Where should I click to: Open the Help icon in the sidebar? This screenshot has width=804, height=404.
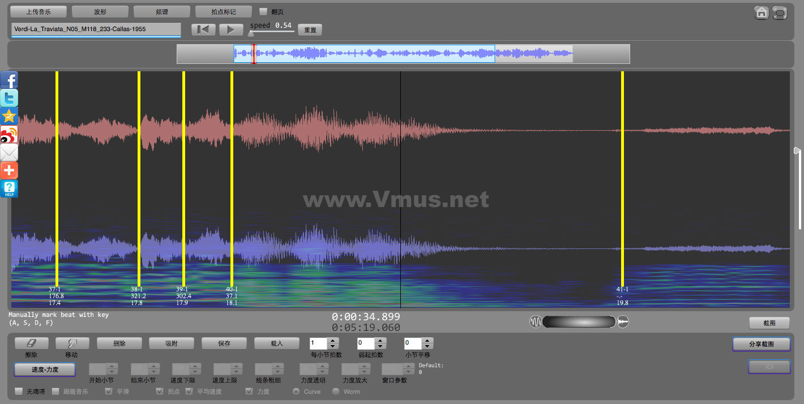pos(9,188)
